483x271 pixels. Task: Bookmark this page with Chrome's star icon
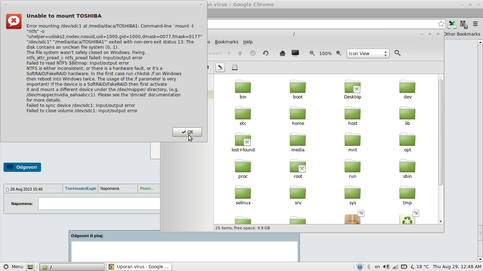click(x=441, y=24)
